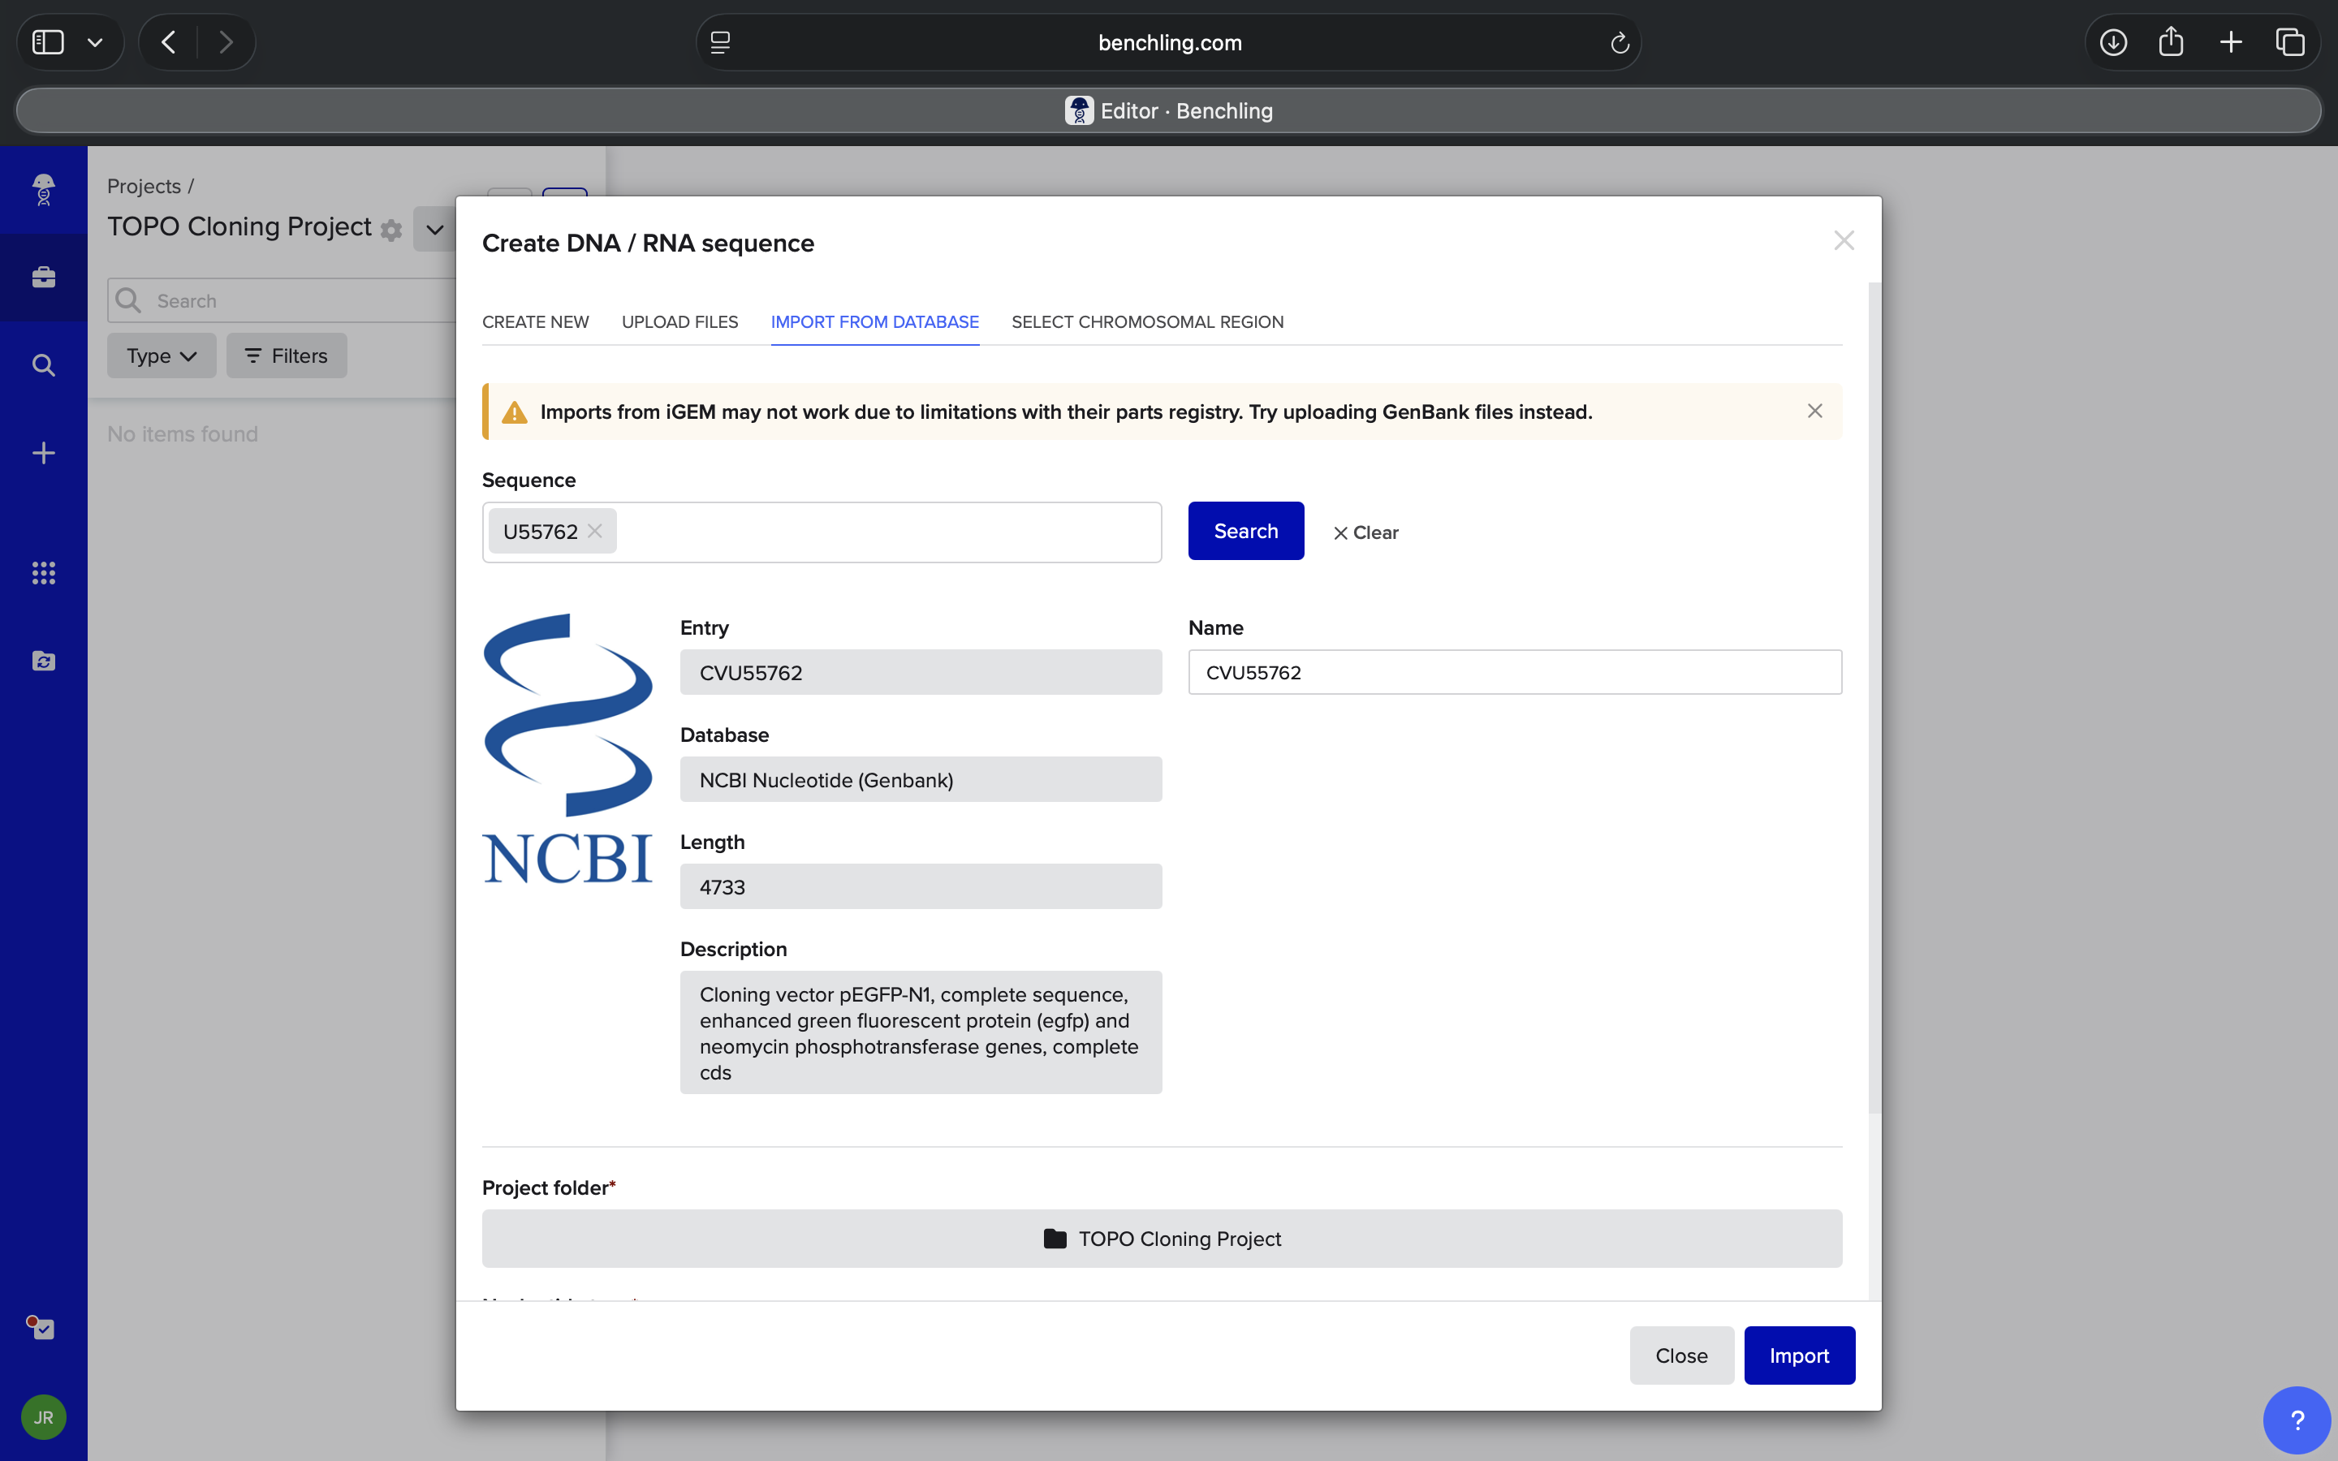Screen dimensions: 2338x1461
Task: Click the dialog Close button
Action: point(1681,1355)
